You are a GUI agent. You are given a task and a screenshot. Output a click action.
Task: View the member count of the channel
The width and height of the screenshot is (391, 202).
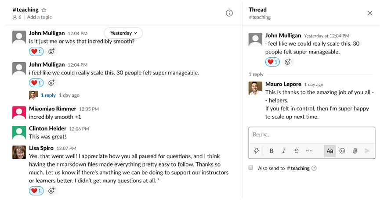[x=17, y=17]
